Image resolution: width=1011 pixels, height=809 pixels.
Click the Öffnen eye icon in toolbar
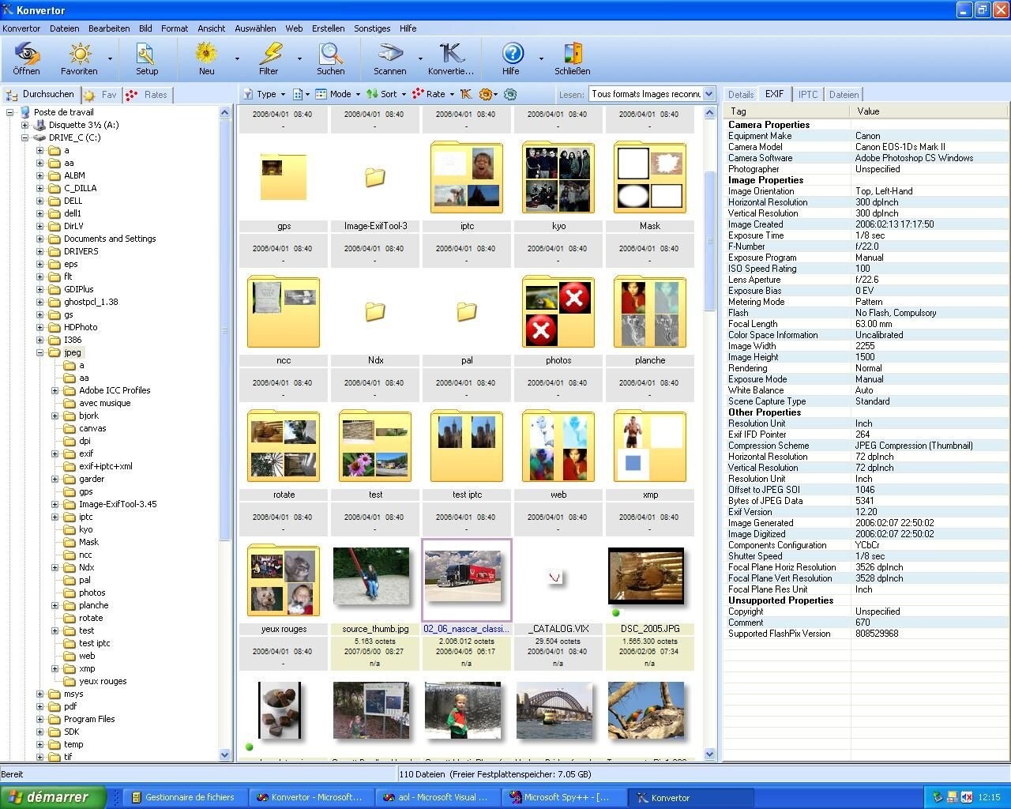coord(26,59)
